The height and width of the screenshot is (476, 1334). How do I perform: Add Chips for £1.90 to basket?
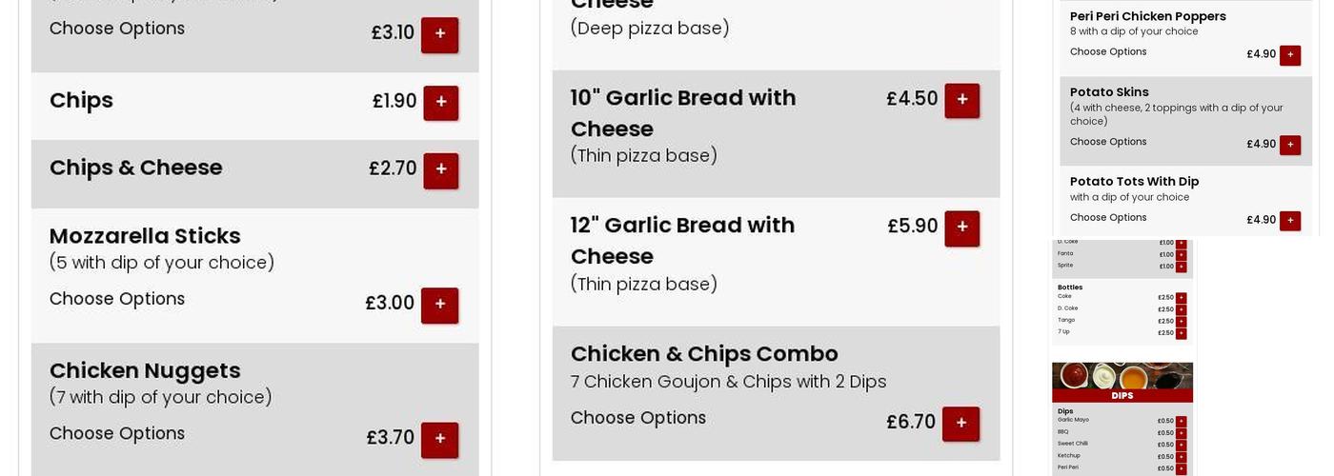coord(440,102)
